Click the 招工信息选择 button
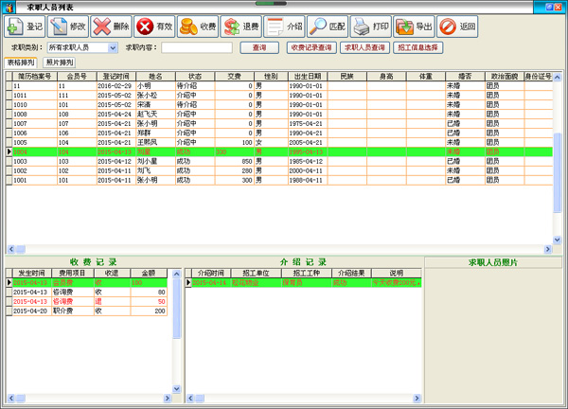 [418, 47]
